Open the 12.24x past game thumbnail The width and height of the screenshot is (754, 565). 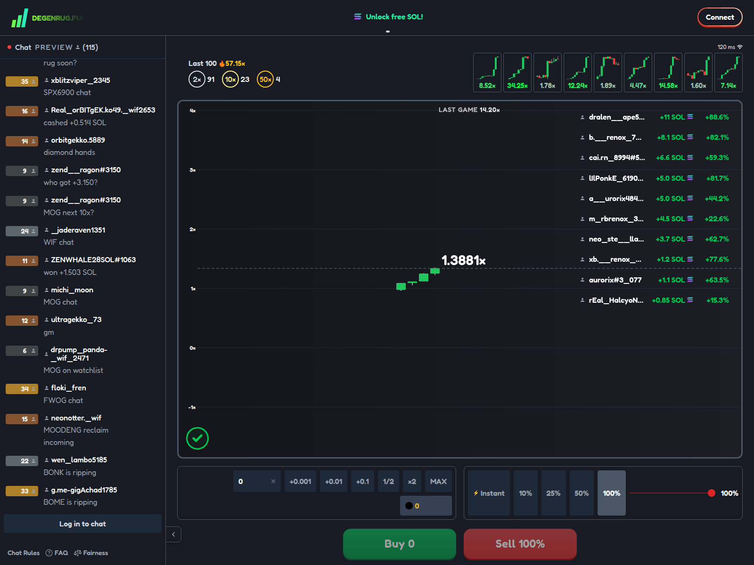point(578,73)
